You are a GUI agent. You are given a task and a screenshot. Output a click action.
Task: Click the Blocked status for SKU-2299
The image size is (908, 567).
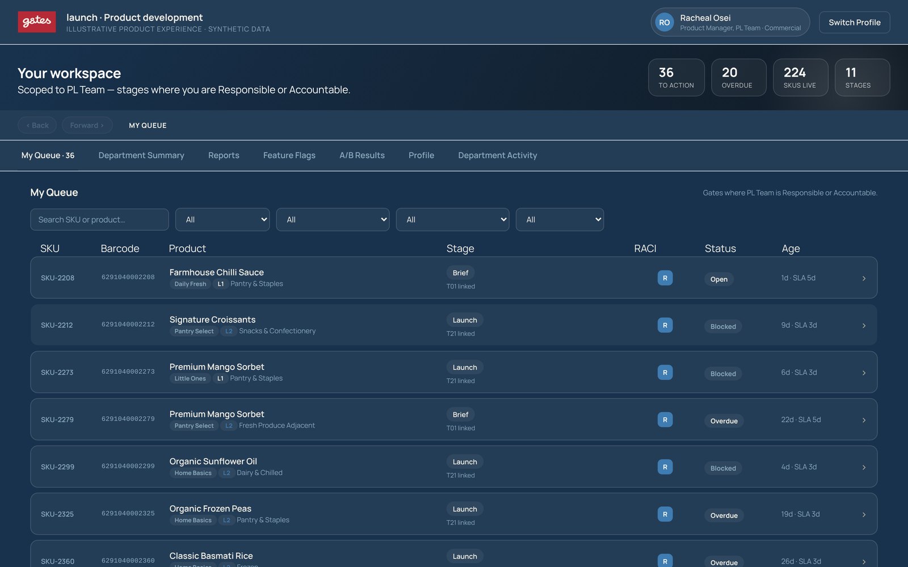tap(723, 468)
